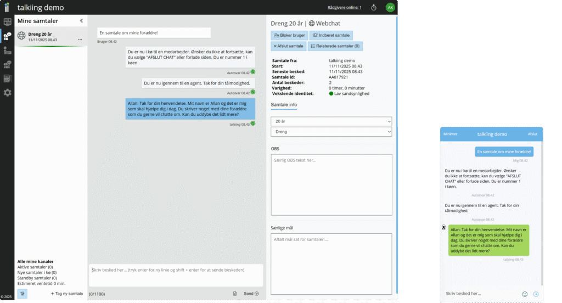Click the Rådgivere online: 1 link
Image resolution: width=562 pixels, height=303 pixels.
[x=344, y=8]
